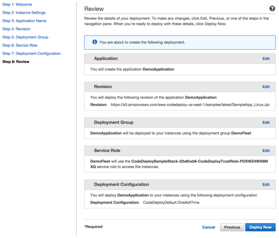This screenshot has width=279, height=238.
Task: Go to Step 6: Service Role
Action: 20,45
